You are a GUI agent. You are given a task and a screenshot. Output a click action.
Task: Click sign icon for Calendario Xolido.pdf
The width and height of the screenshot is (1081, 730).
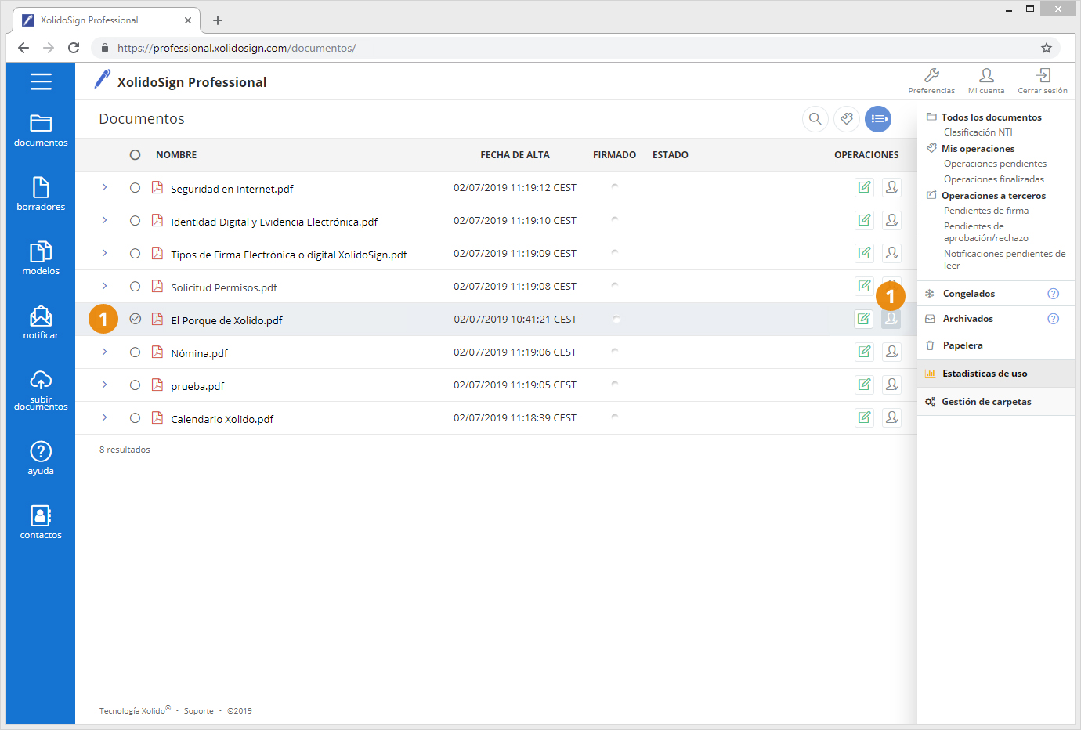click(864, 417)
